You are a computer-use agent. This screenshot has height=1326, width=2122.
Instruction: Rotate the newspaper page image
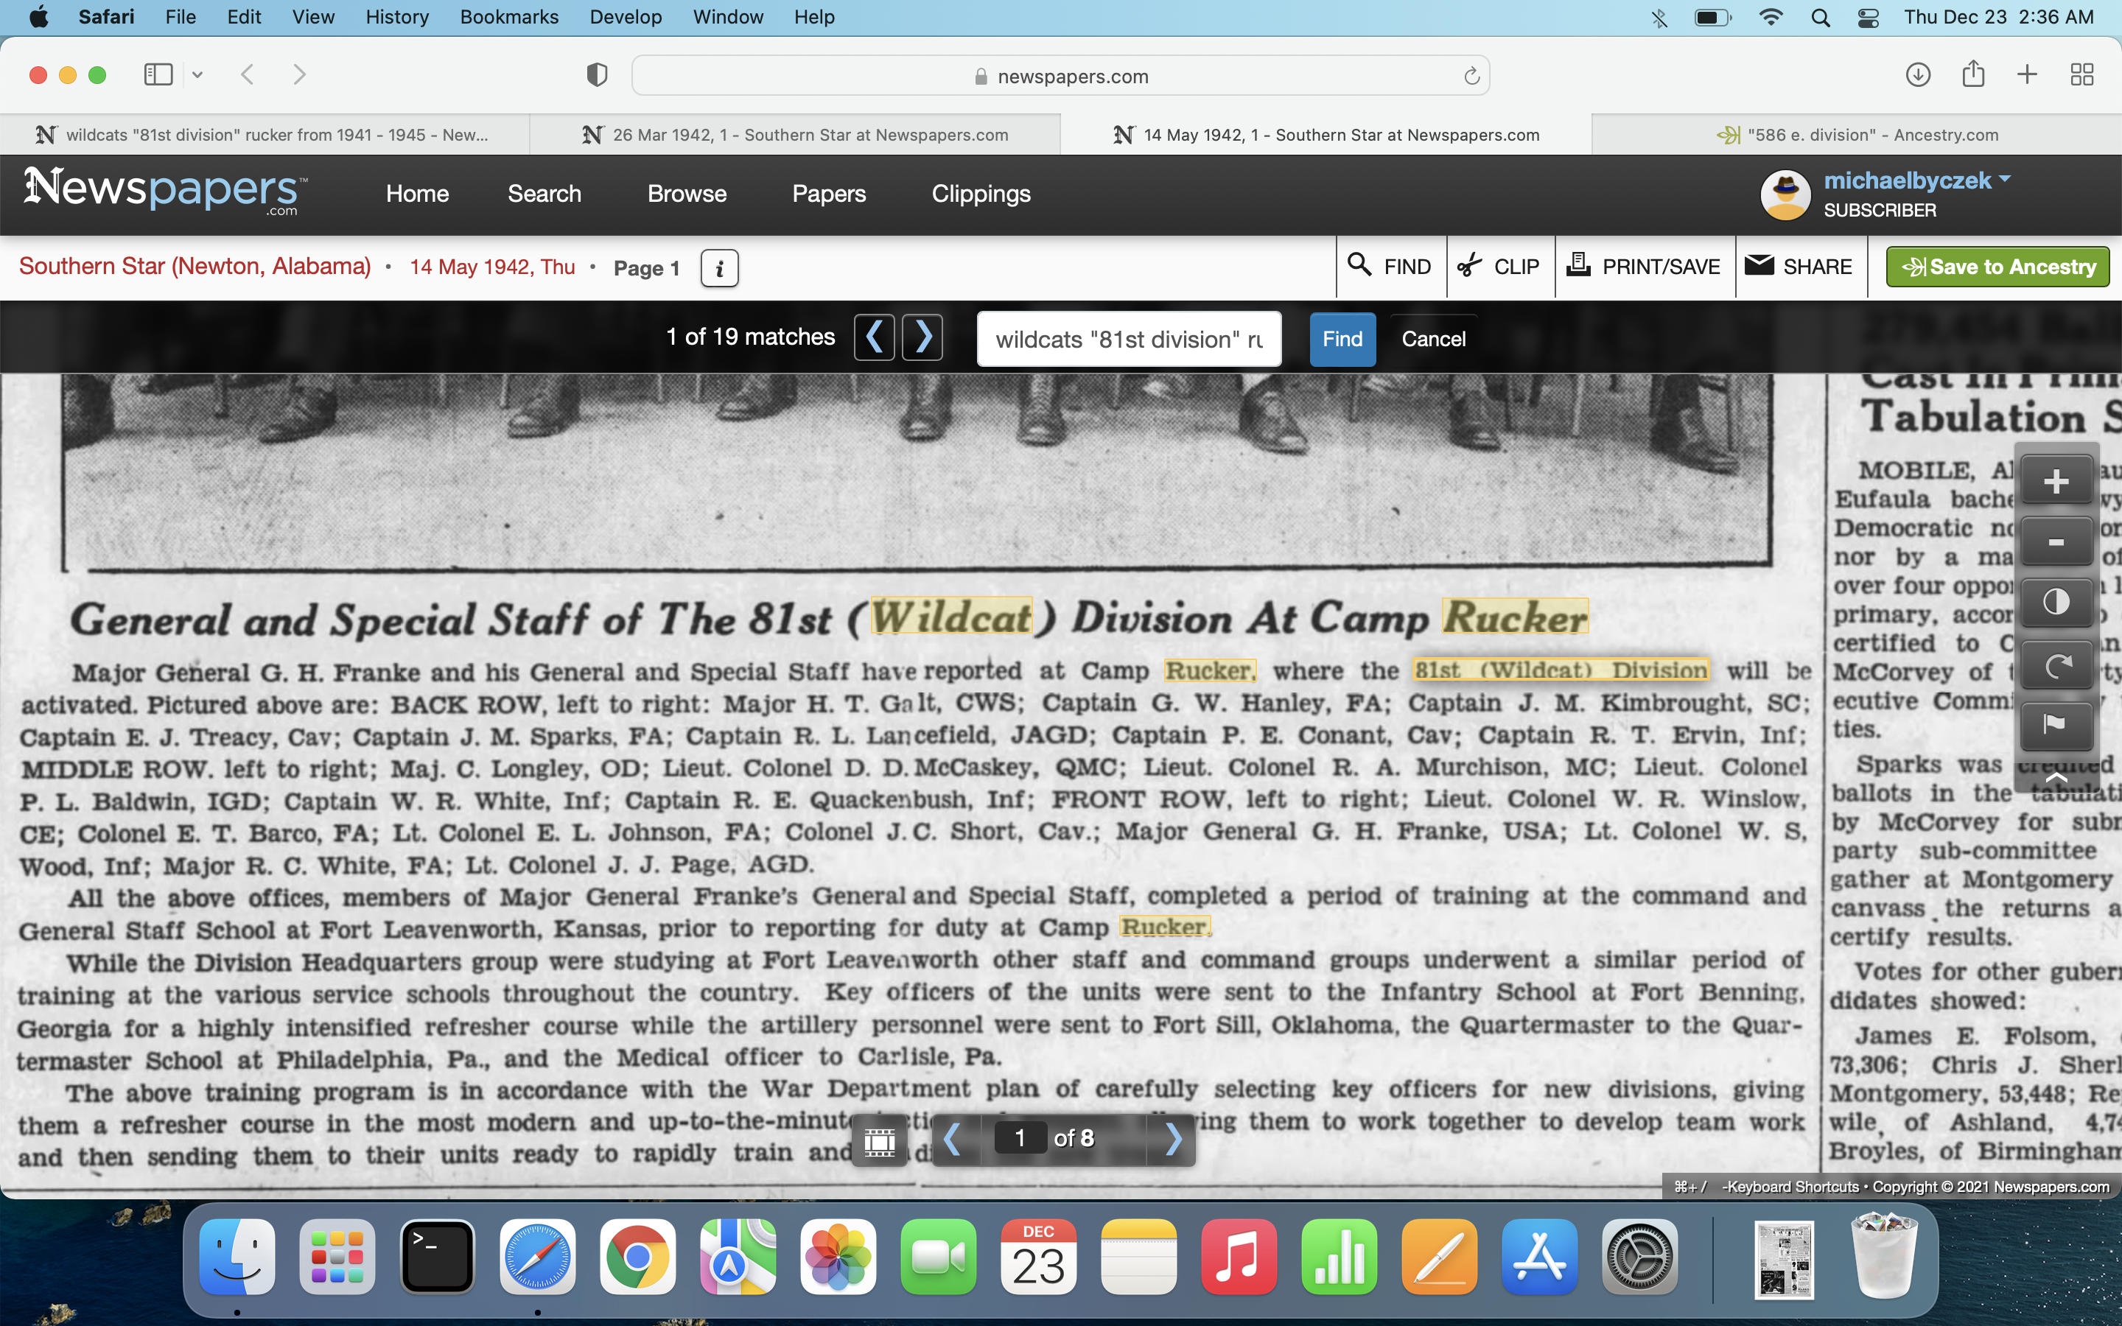(2056, 666)
